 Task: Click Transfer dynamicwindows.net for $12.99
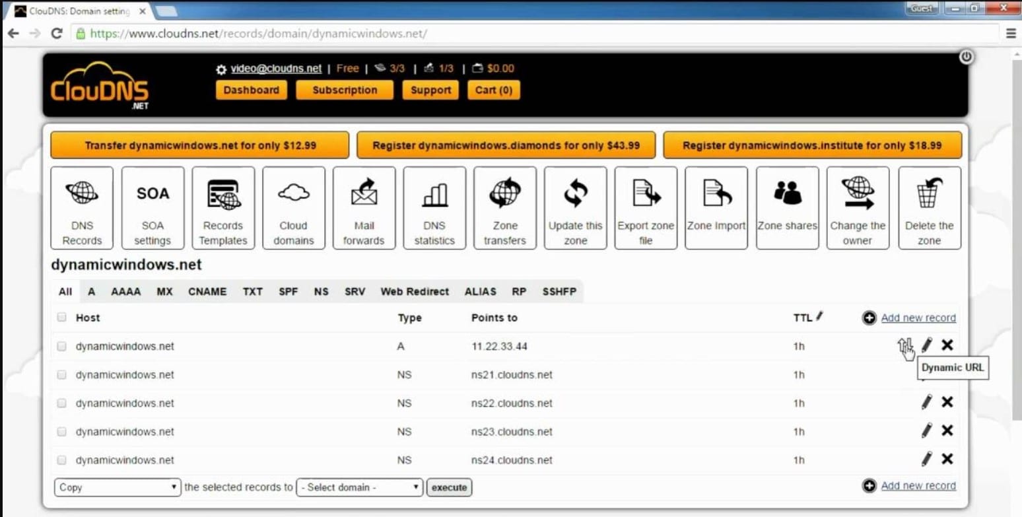coord(200,145)
